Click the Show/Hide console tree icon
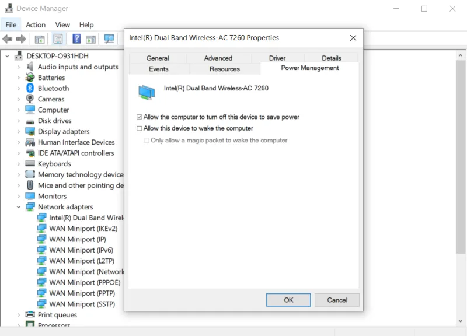The width and height of the screenshot is (467, 336). coord(39,39)
